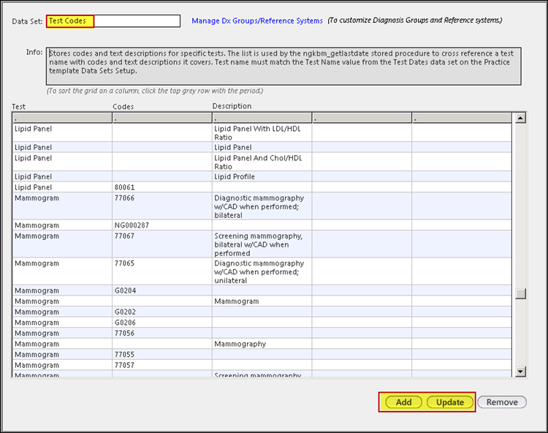Select 'Diagnostic mammography w/CAD when performed; unilateral' cell
The height and width of the screenshot is (433, 548).
pos(262,271)
